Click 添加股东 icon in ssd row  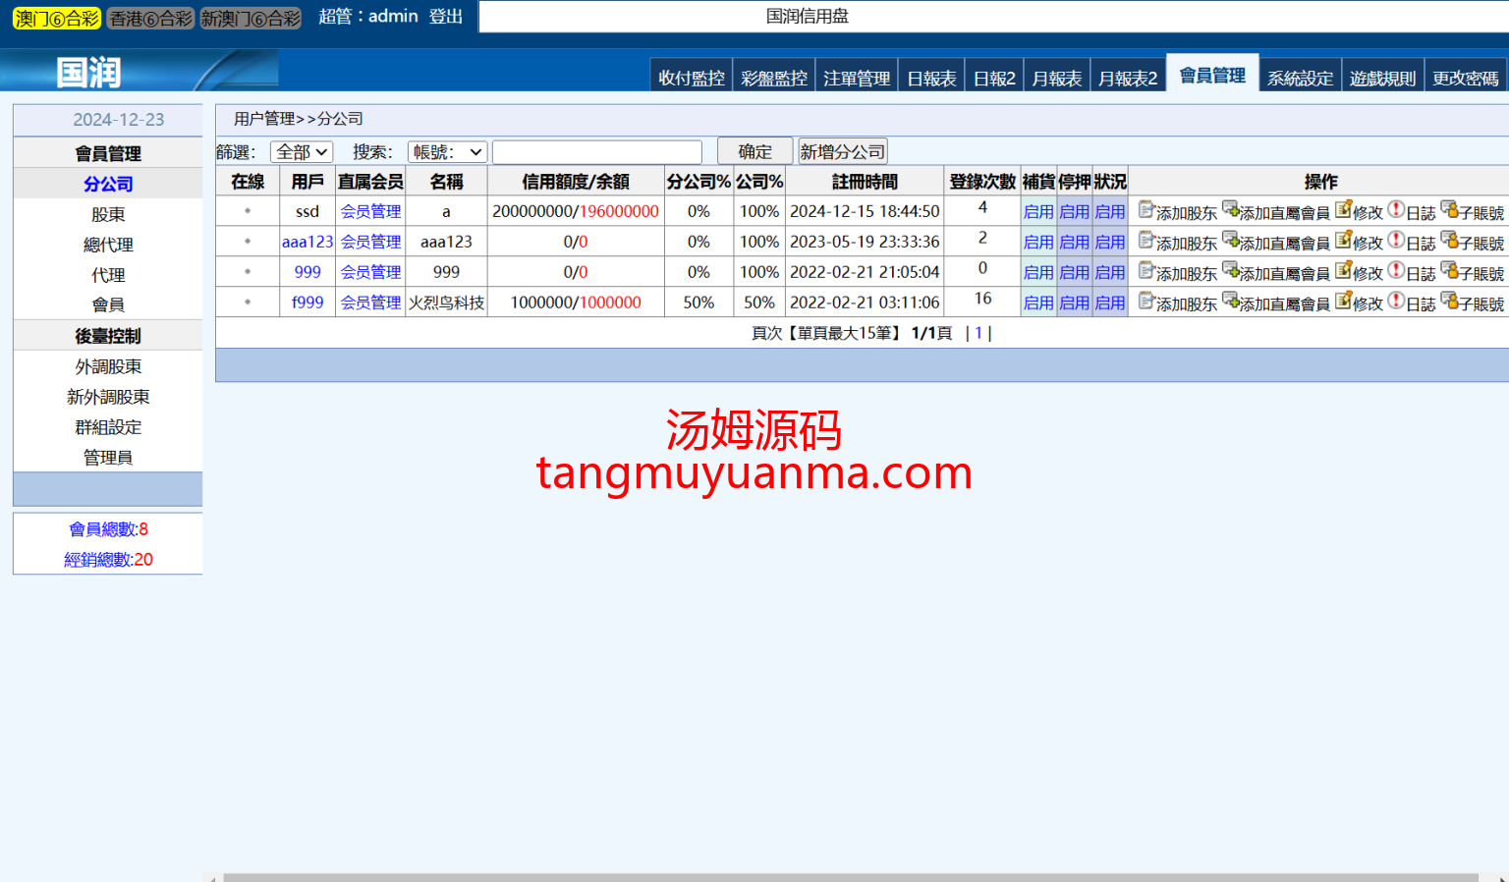[x=1146, y=210]
